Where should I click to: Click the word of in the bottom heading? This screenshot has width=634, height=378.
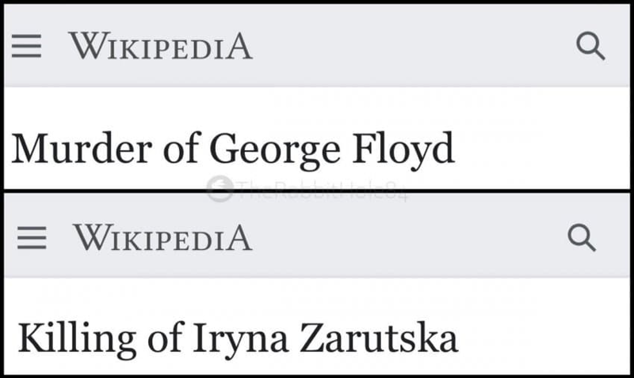click(x=165, y=337)
